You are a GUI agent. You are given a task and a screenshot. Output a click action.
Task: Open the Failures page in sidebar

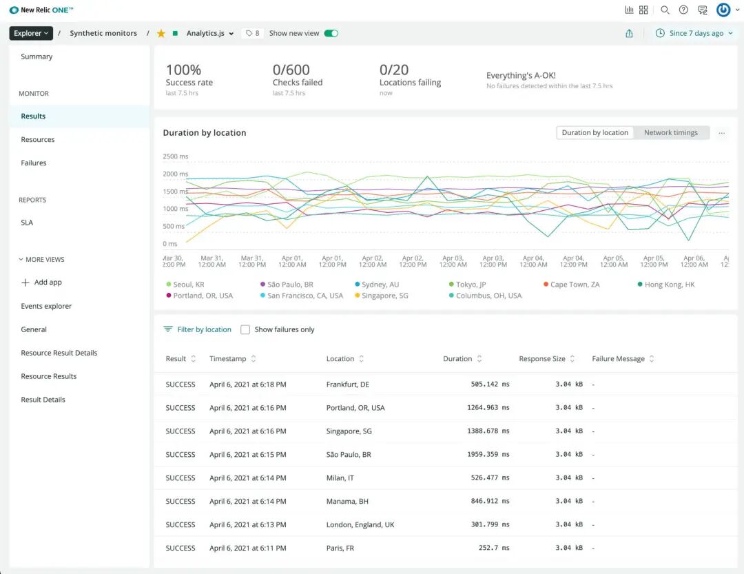[34, 163]
